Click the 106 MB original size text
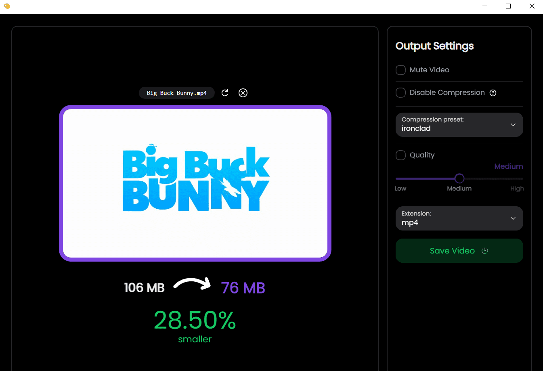 (145, 287)
